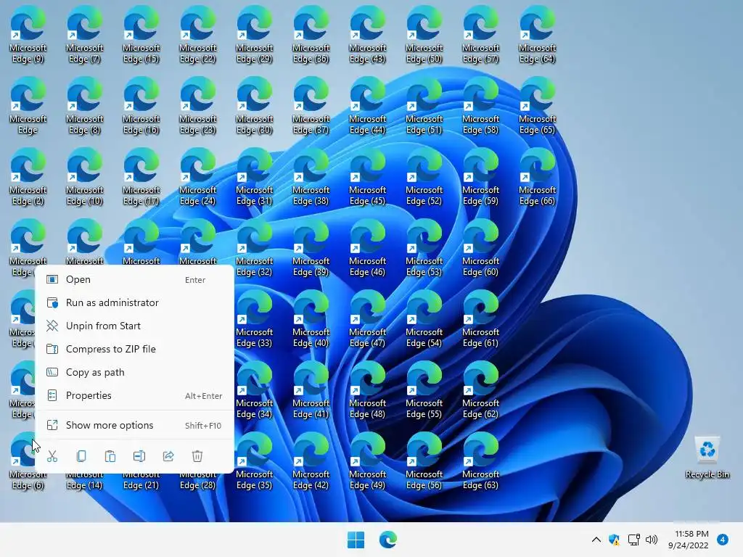Select the Microsoft Edge (47) shortcut
This screenshot has height=557, width=743.
click(x=367, y=319)
